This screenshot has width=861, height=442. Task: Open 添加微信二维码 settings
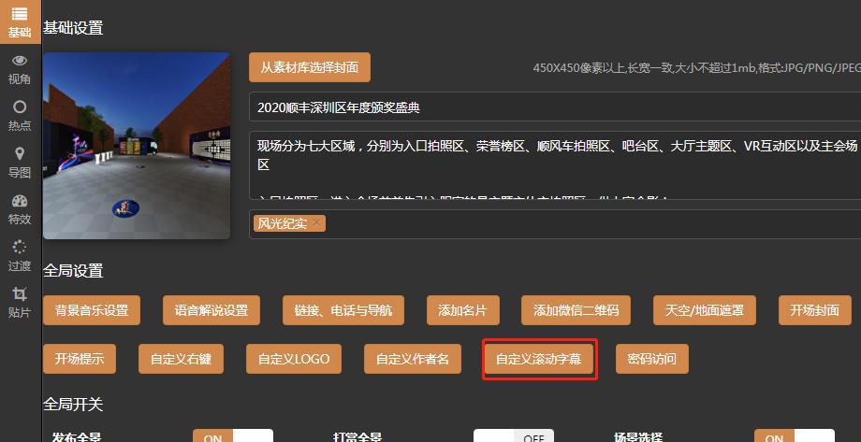coord(576,310)
